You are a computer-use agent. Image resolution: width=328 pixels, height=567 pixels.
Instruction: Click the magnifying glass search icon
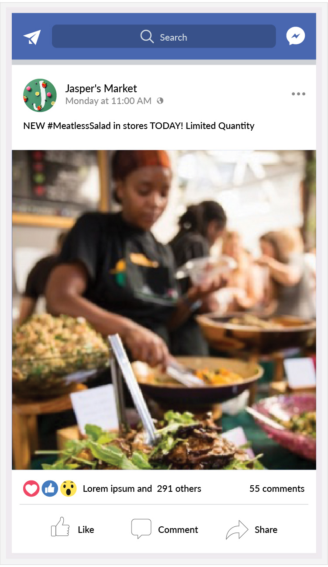[147, 37]
